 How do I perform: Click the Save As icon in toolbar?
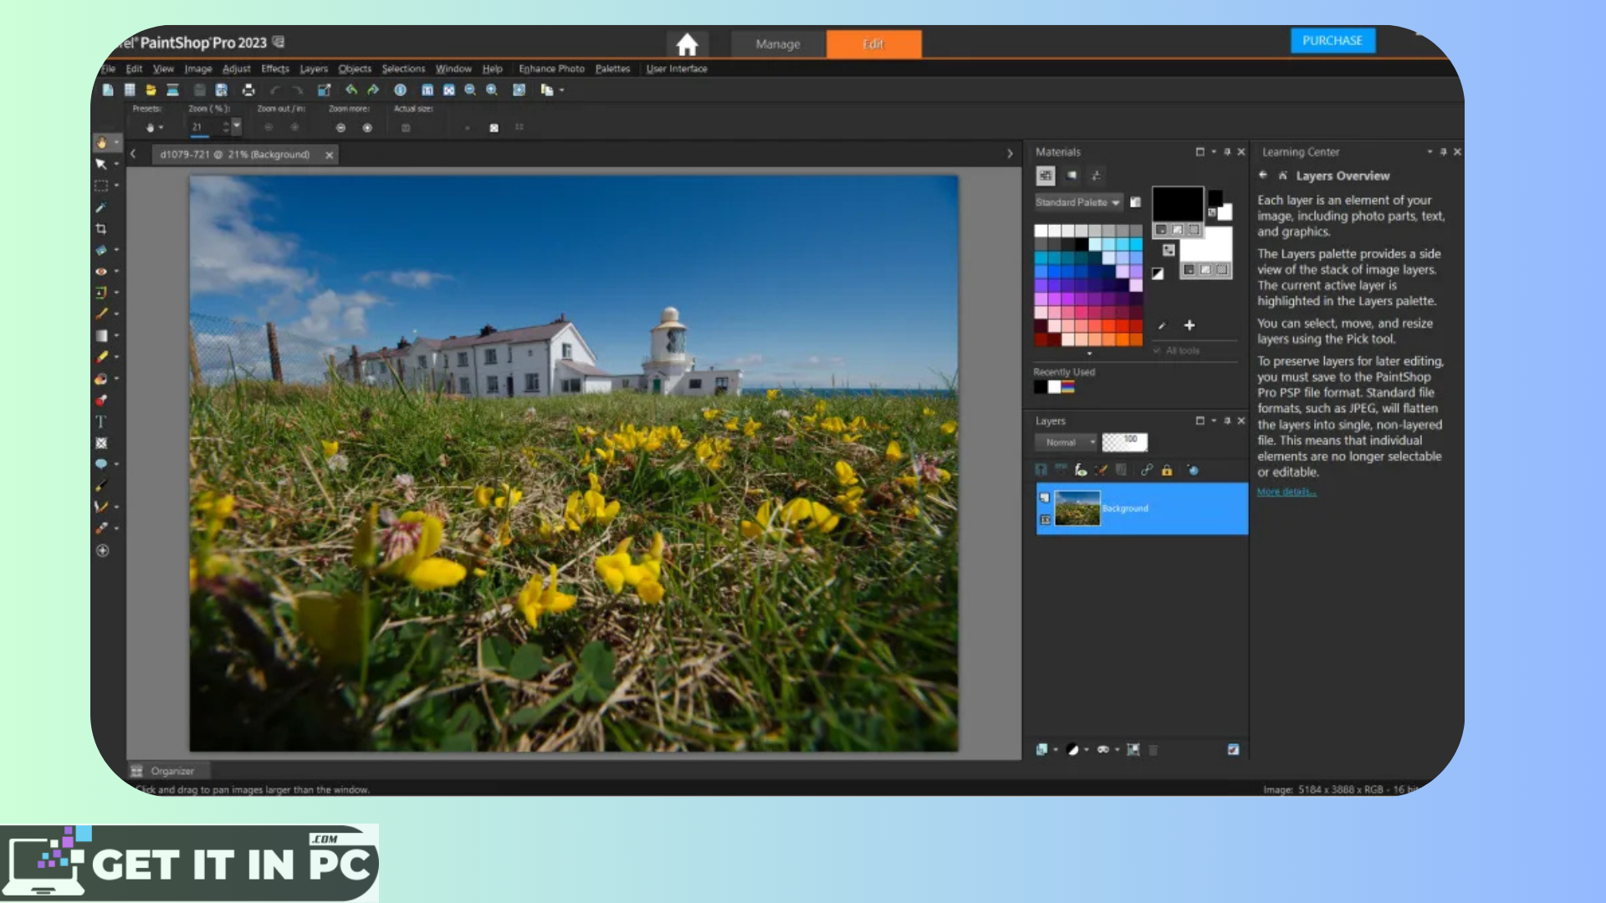click(222, 89)
